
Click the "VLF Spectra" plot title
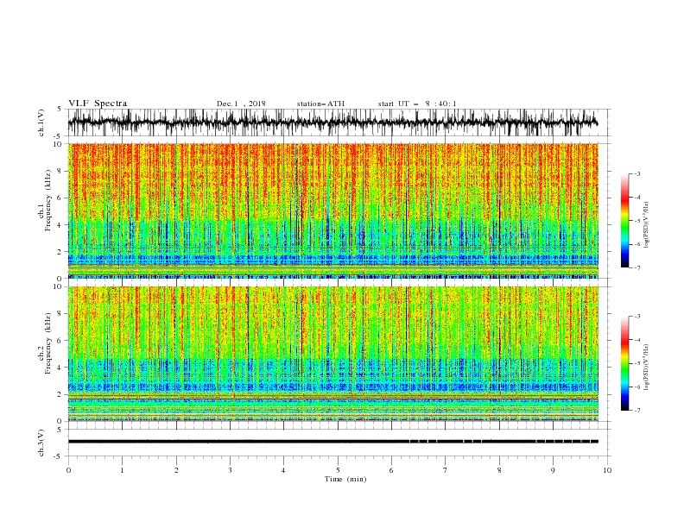98,104
